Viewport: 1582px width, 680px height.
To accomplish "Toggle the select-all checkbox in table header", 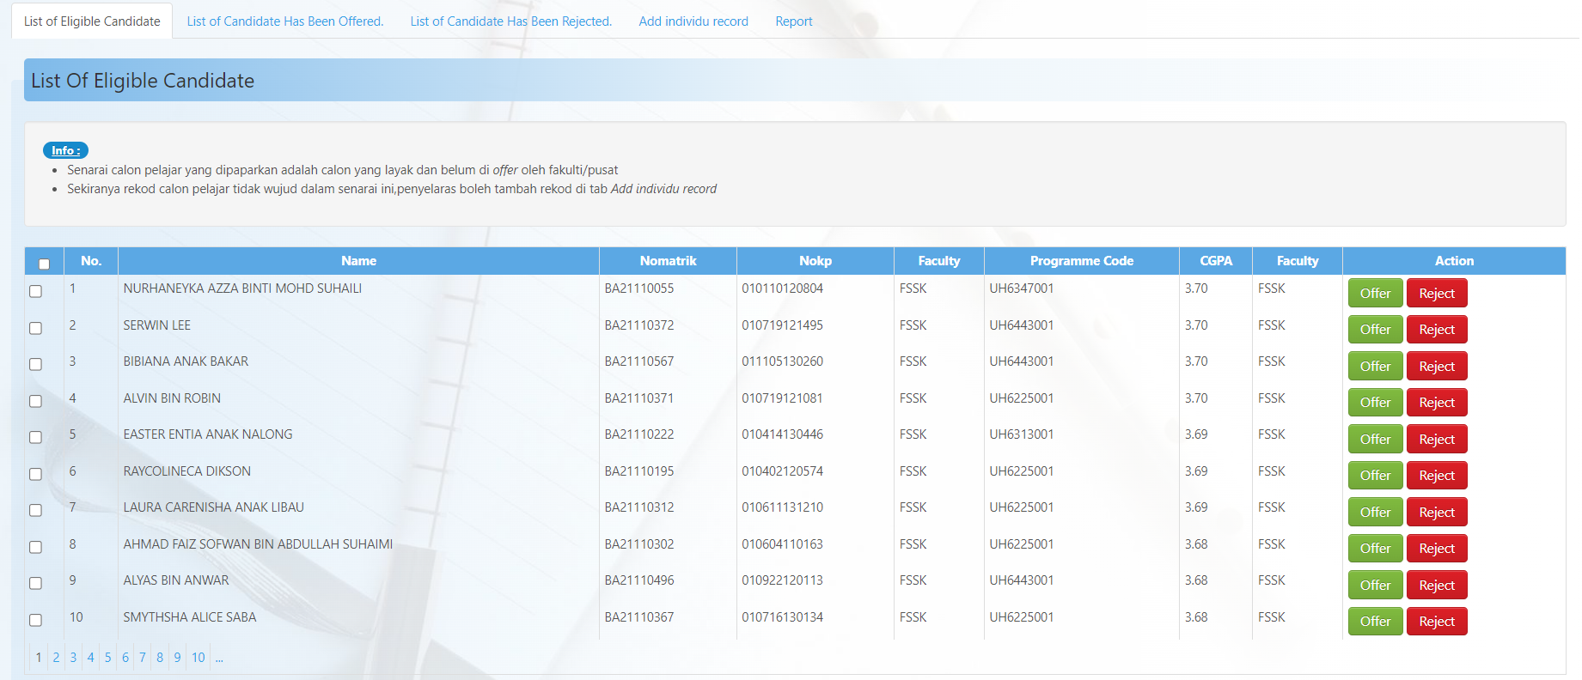I will (44, 264).
